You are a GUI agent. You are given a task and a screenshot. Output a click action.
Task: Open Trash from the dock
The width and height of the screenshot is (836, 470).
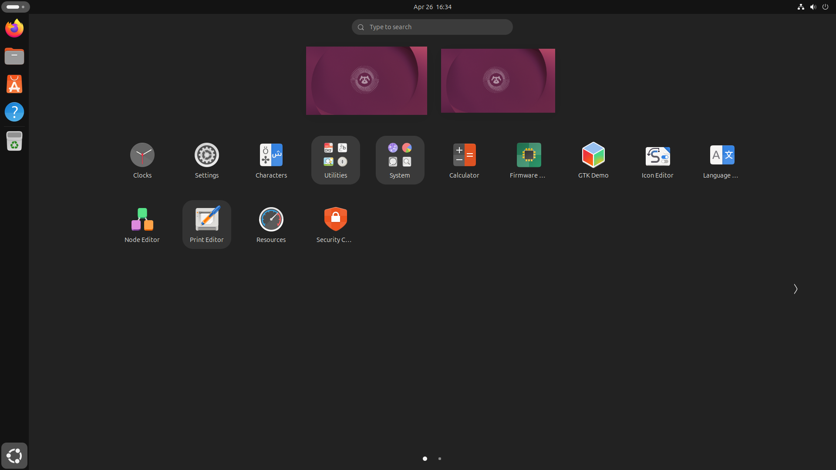coord(14,141)
